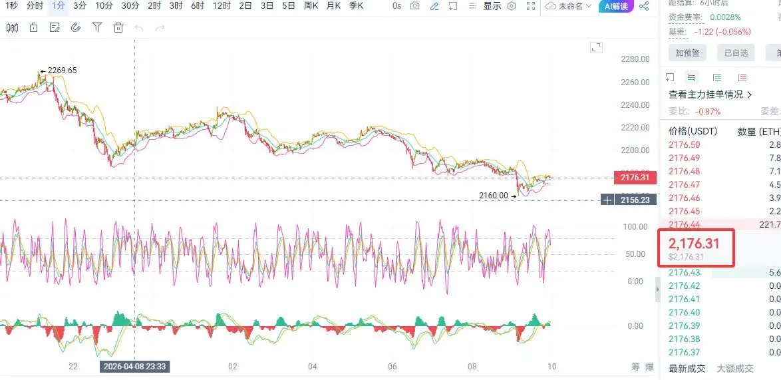Click the 爆 button below the price axis
Image resolution: width=781 pixels, height=380 pixels.
[x=649, y=367]
